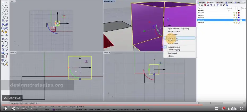Select the Fillet curves tool in the left toolbar

(6, 17)
